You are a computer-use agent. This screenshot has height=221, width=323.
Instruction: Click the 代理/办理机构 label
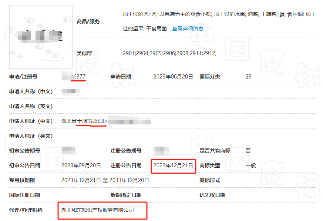pos(26,210)
